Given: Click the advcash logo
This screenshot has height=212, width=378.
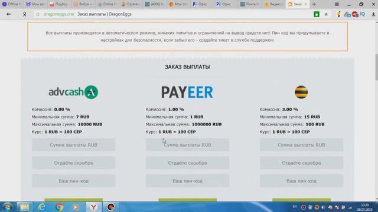Looking at the screenshot, I should pos(73,92).
